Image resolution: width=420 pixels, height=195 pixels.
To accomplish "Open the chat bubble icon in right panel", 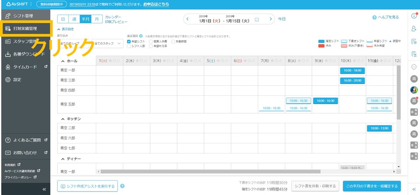I will 414,67.
